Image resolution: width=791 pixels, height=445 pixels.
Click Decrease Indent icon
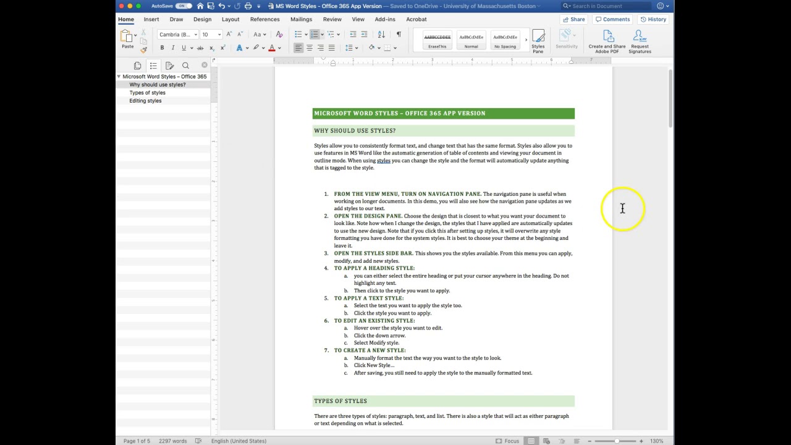353,35
